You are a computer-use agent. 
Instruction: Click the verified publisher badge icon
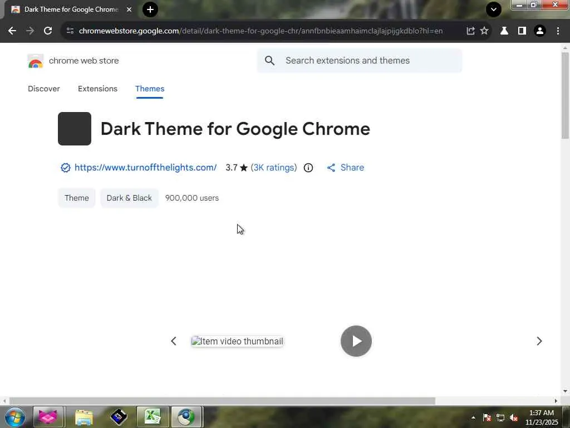pos(66,167)
